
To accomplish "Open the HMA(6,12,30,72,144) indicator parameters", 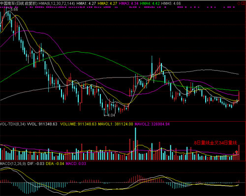I will tap(57, 3).
